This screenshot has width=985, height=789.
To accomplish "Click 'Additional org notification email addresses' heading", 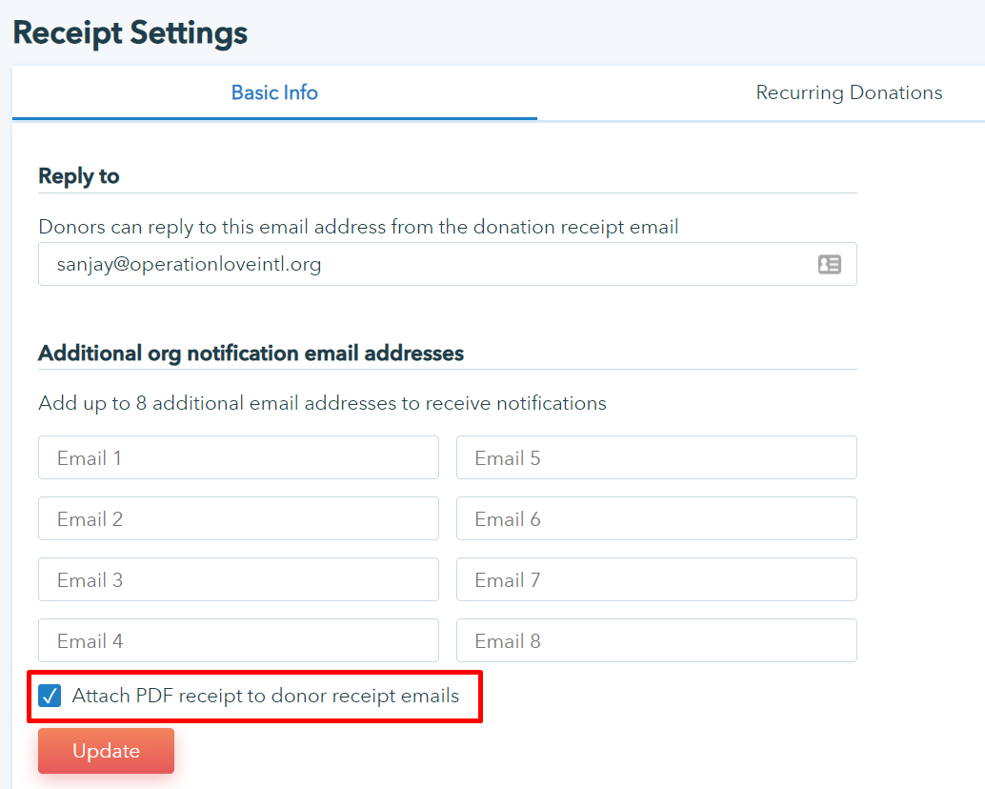I will pyautogui.click(x=251, y=354).
